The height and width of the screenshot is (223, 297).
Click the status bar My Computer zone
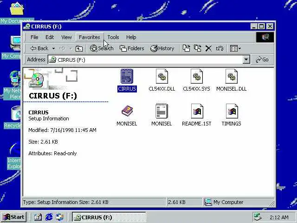[239, 202]
